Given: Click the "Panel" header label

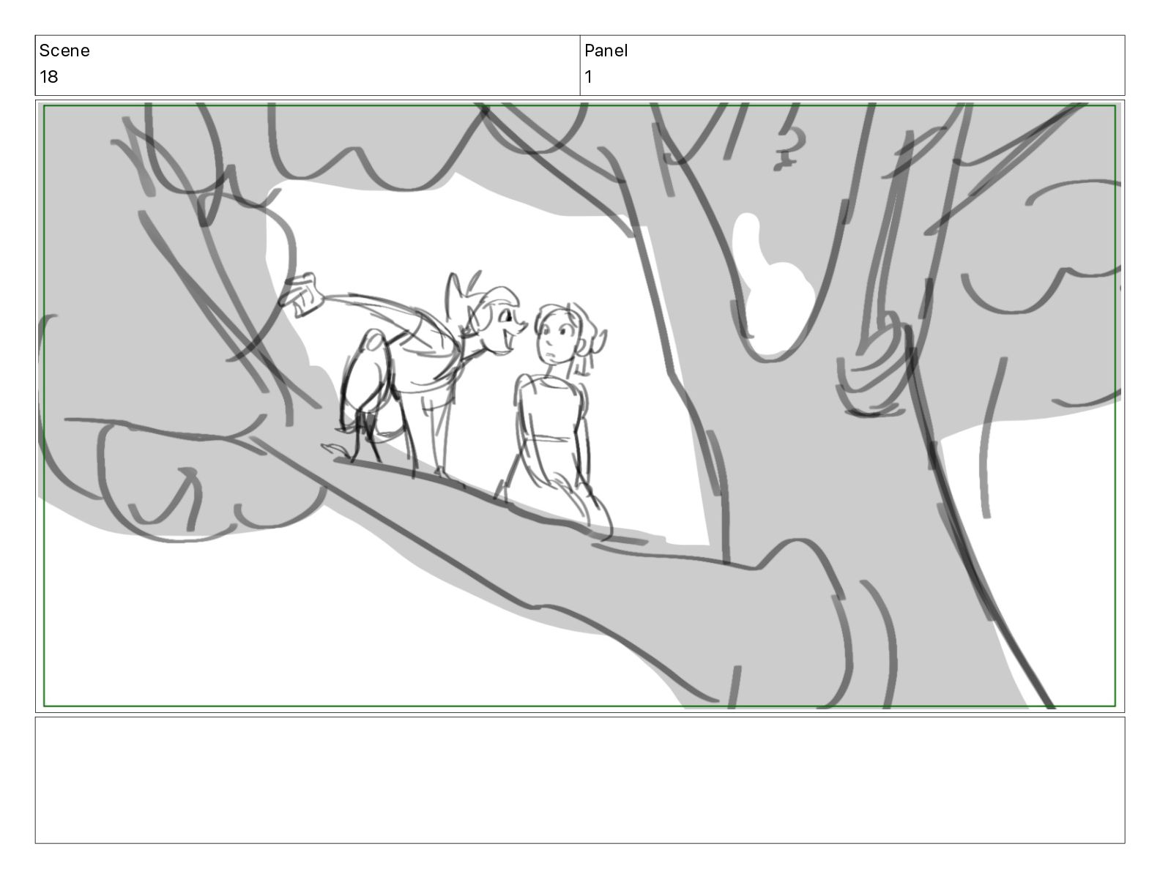Looking at the screenshot, I should click(606, 51).
